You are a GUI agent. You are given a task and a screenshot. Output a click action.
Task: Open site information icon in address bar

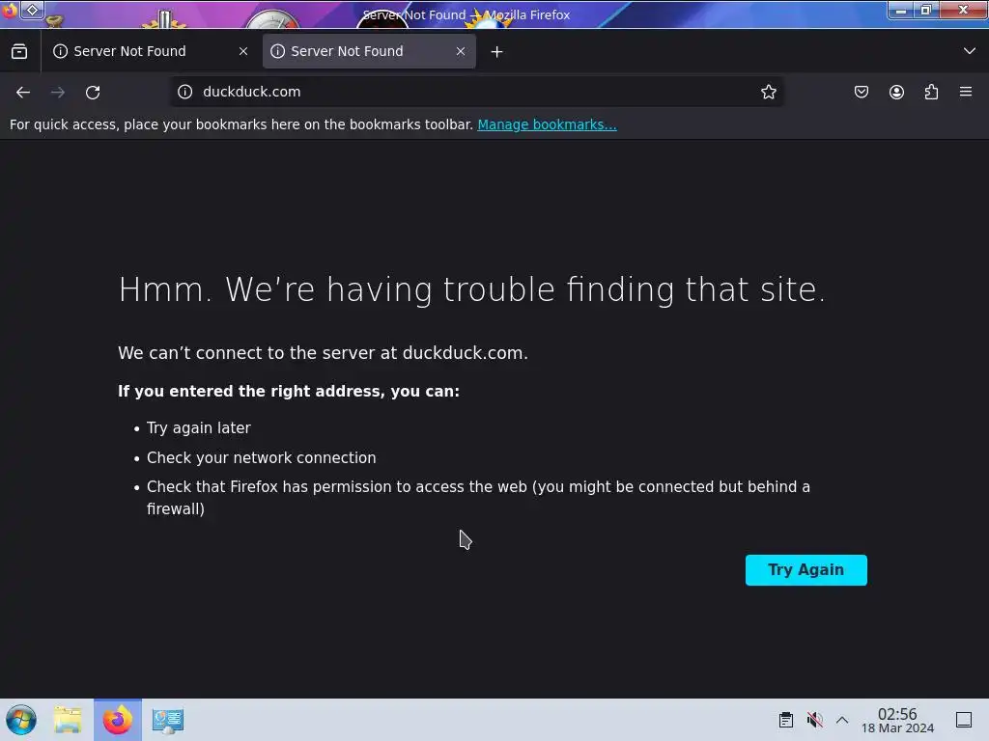pyautogui.click(x=184, y=92)
